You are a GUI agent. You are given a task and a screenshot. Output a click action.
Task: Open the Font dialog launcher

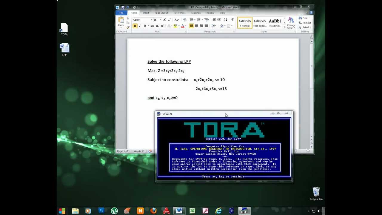(x=186, y=32)
